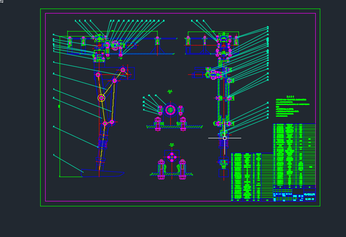Select the coil spring on left view leg

(103, 144)
